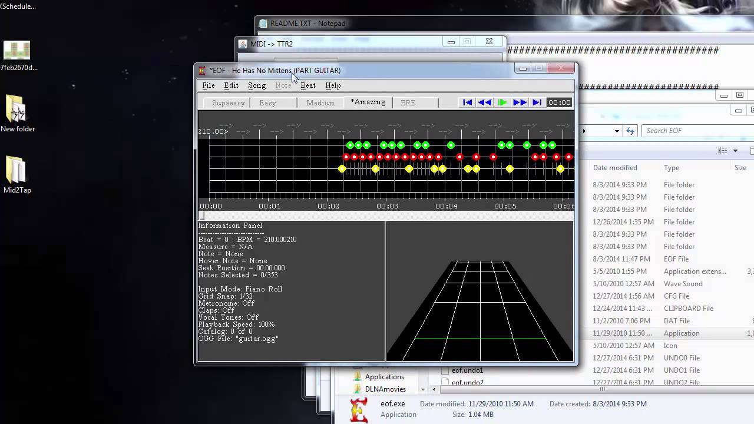
Task: Click the 00:05 mark on the EOF timeline
Action: (505, 206)
